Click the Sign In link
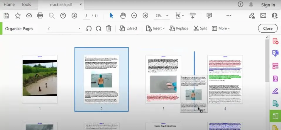 (x=268, y=5)
